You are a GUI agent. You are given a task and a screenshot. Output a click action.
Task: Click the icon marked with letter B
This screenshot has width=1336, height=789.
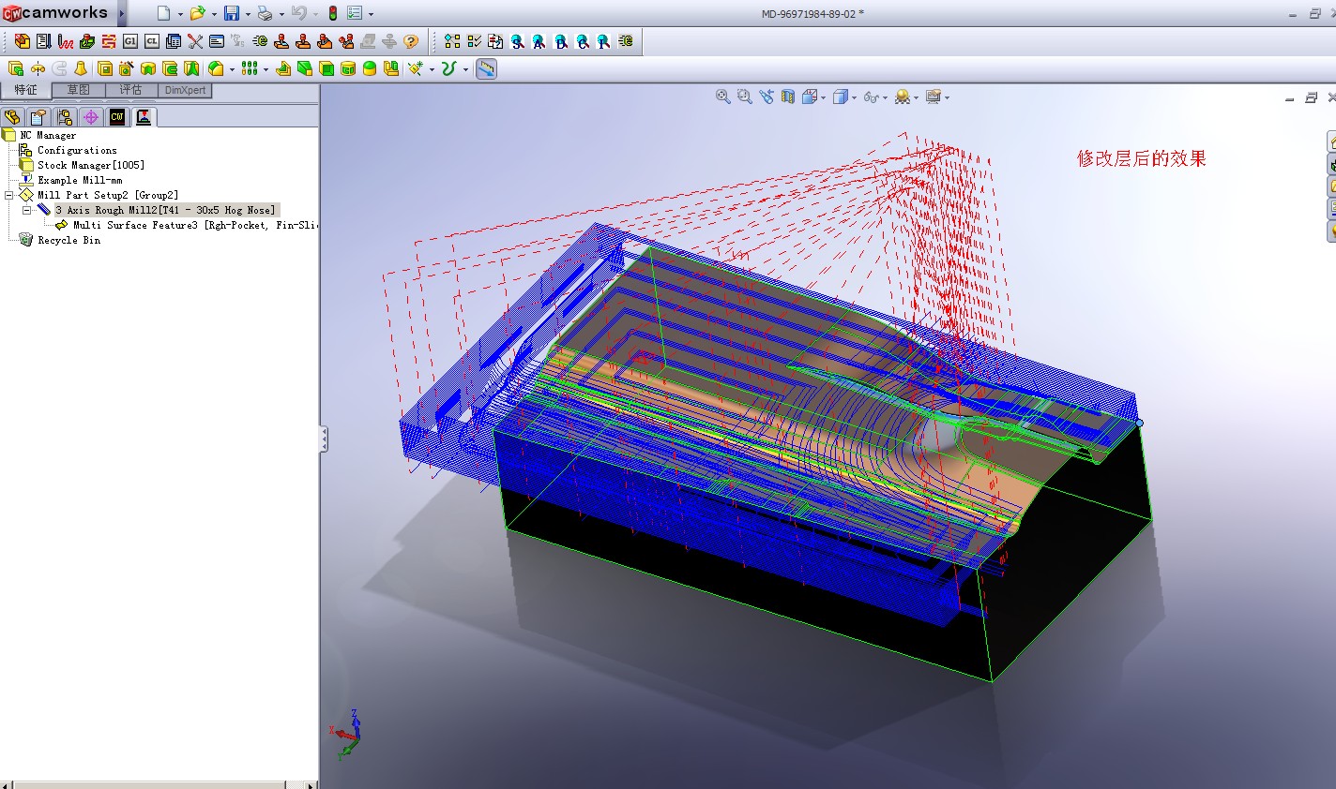coord(561,41)
